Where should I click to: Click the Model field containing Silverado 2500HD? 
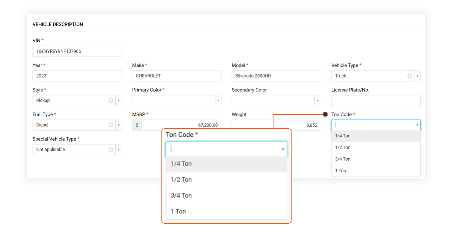click(276, 76)
